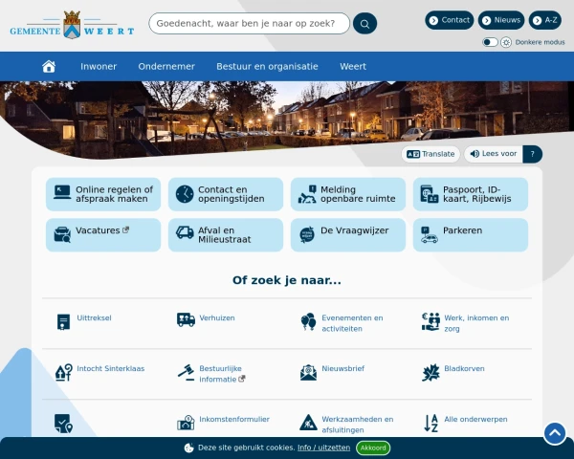Click the Translate button

click(x=430, y=154)
